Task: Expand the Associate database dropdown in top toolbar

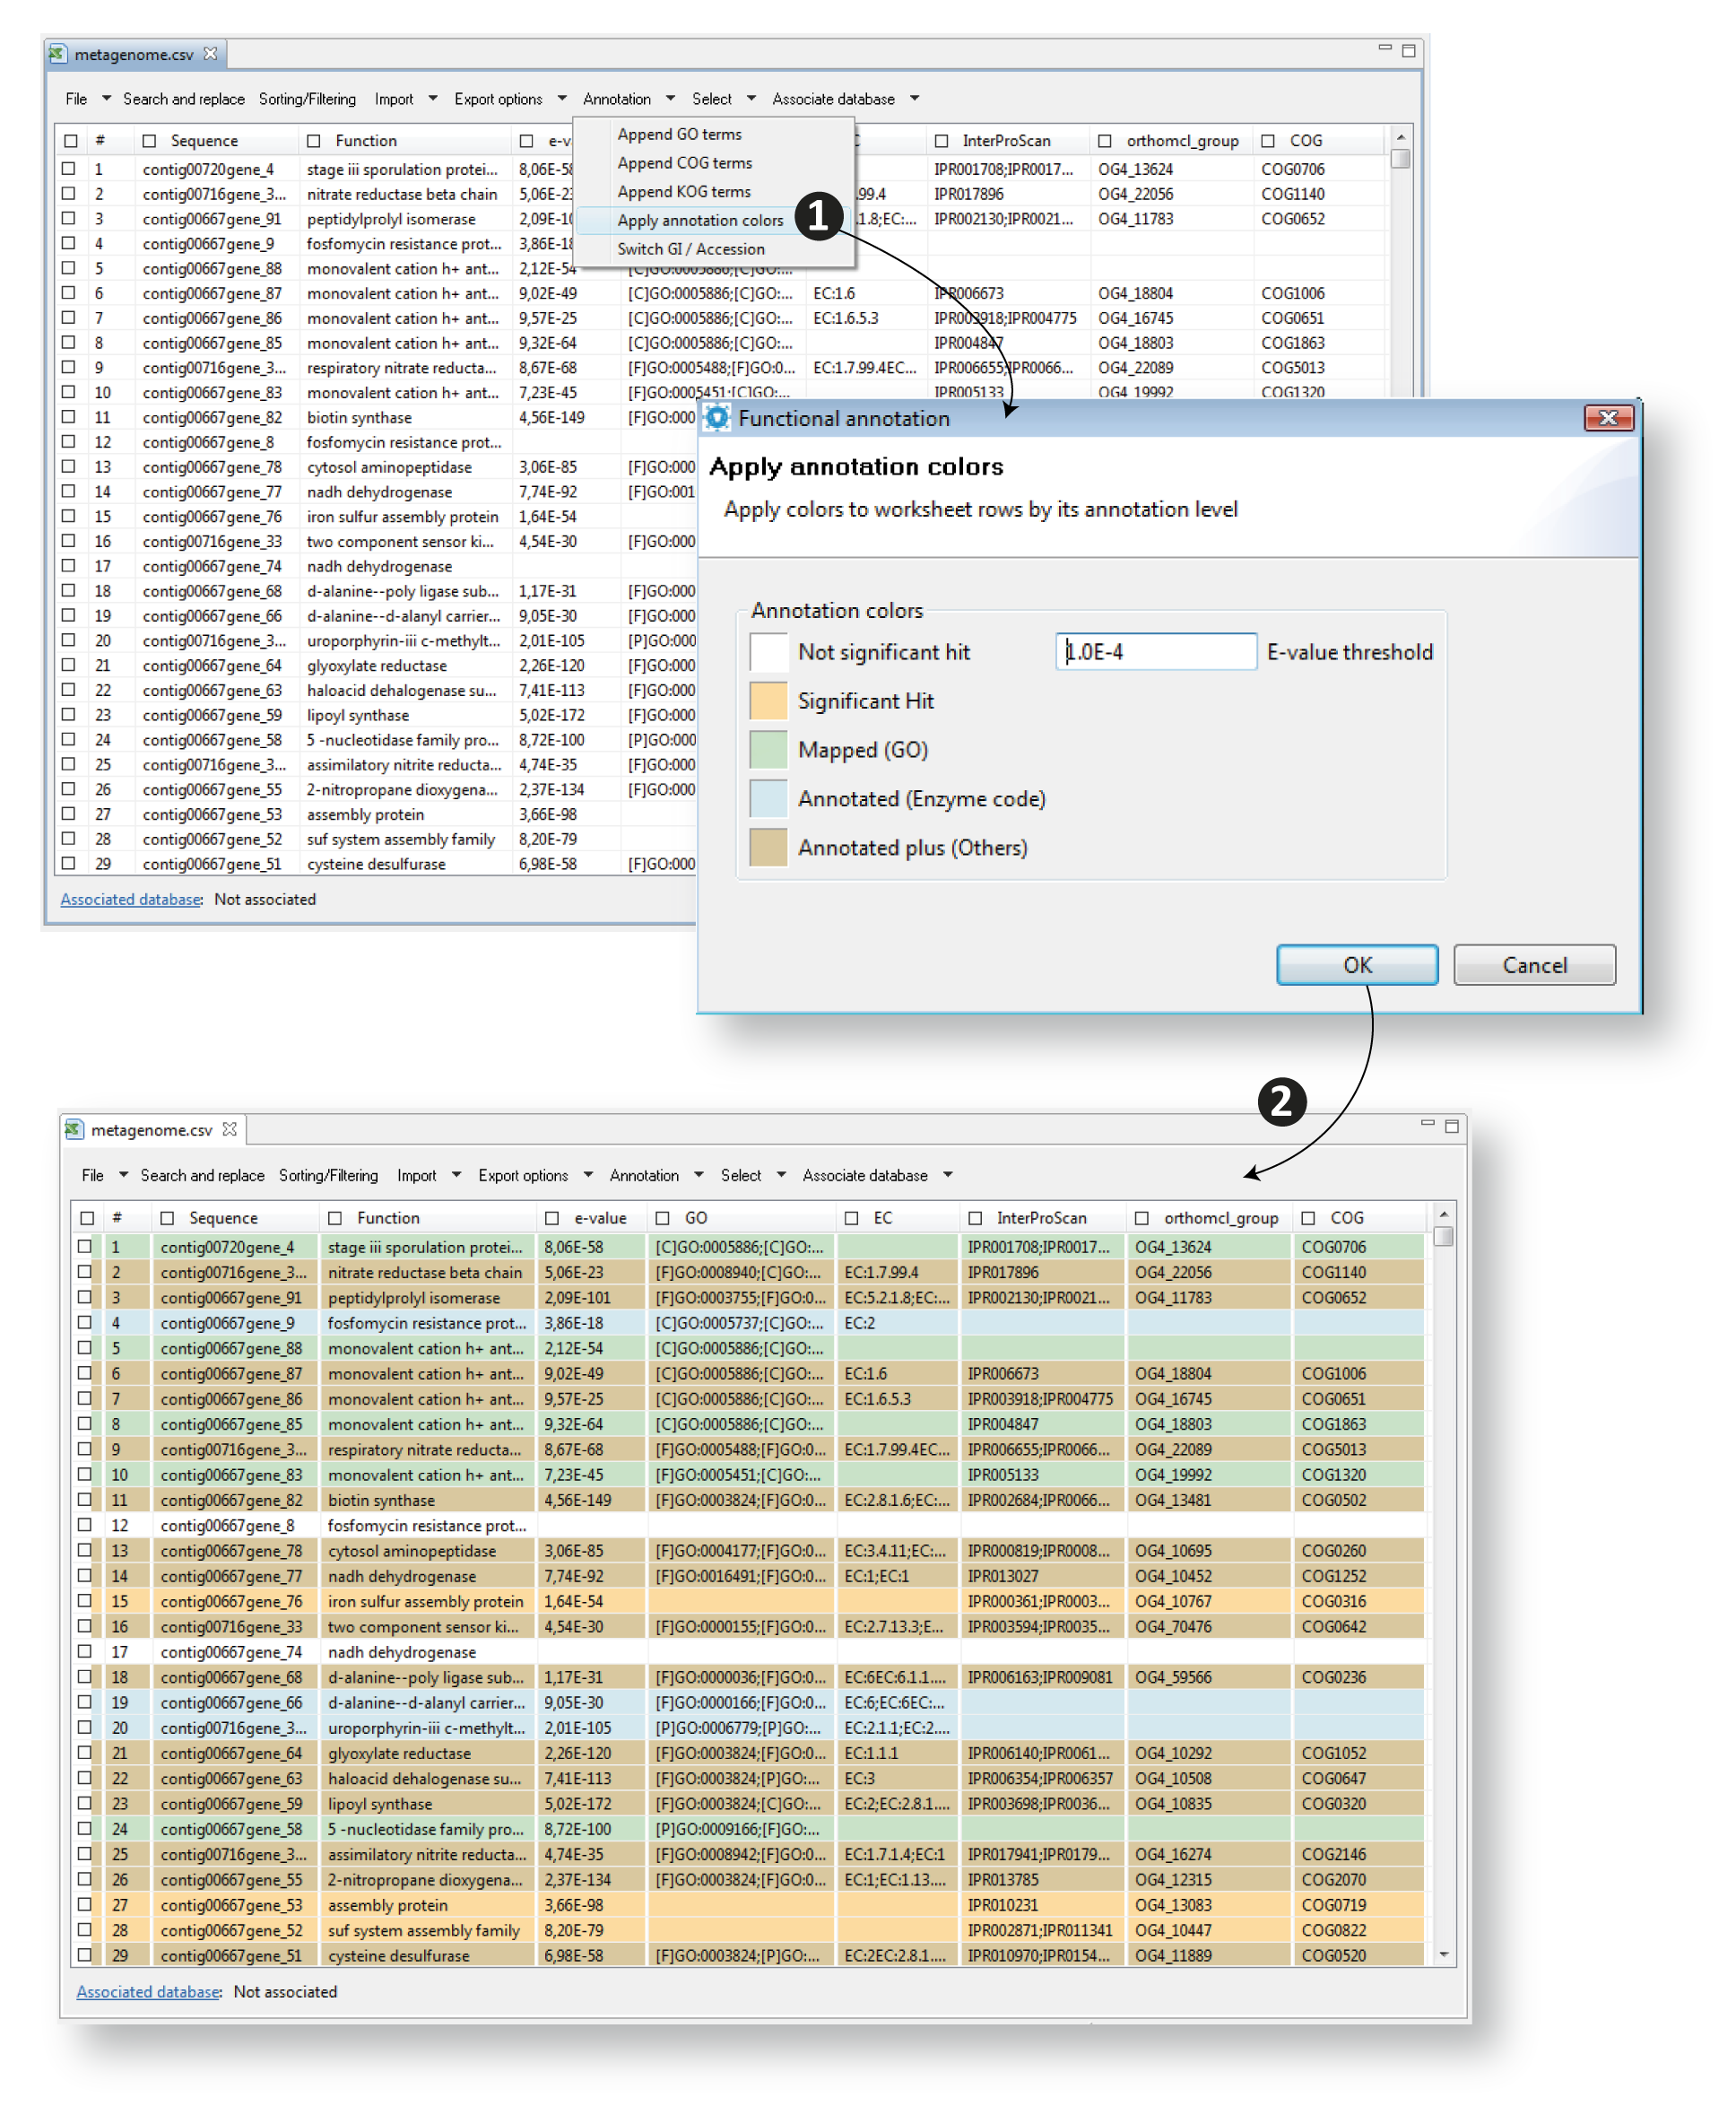Action: pos(914,99)
